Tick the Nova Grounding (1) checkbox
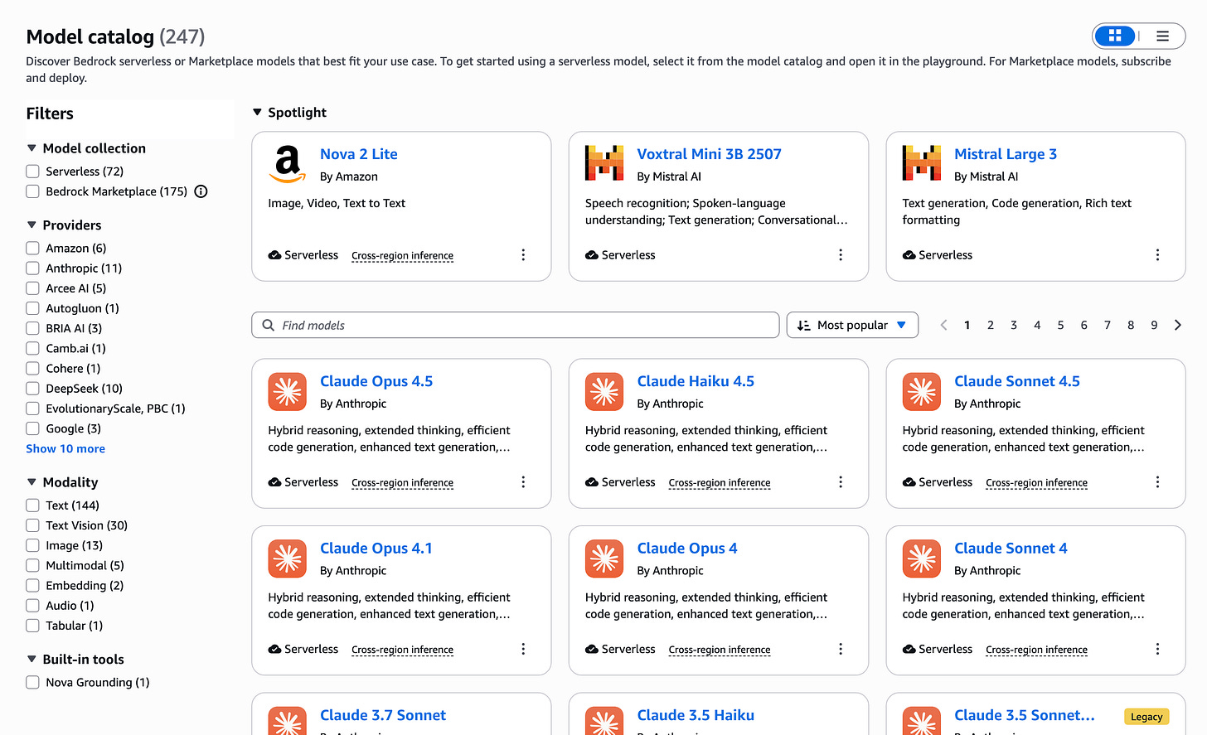The image size is (1207, 735). [x=33, y=683]
